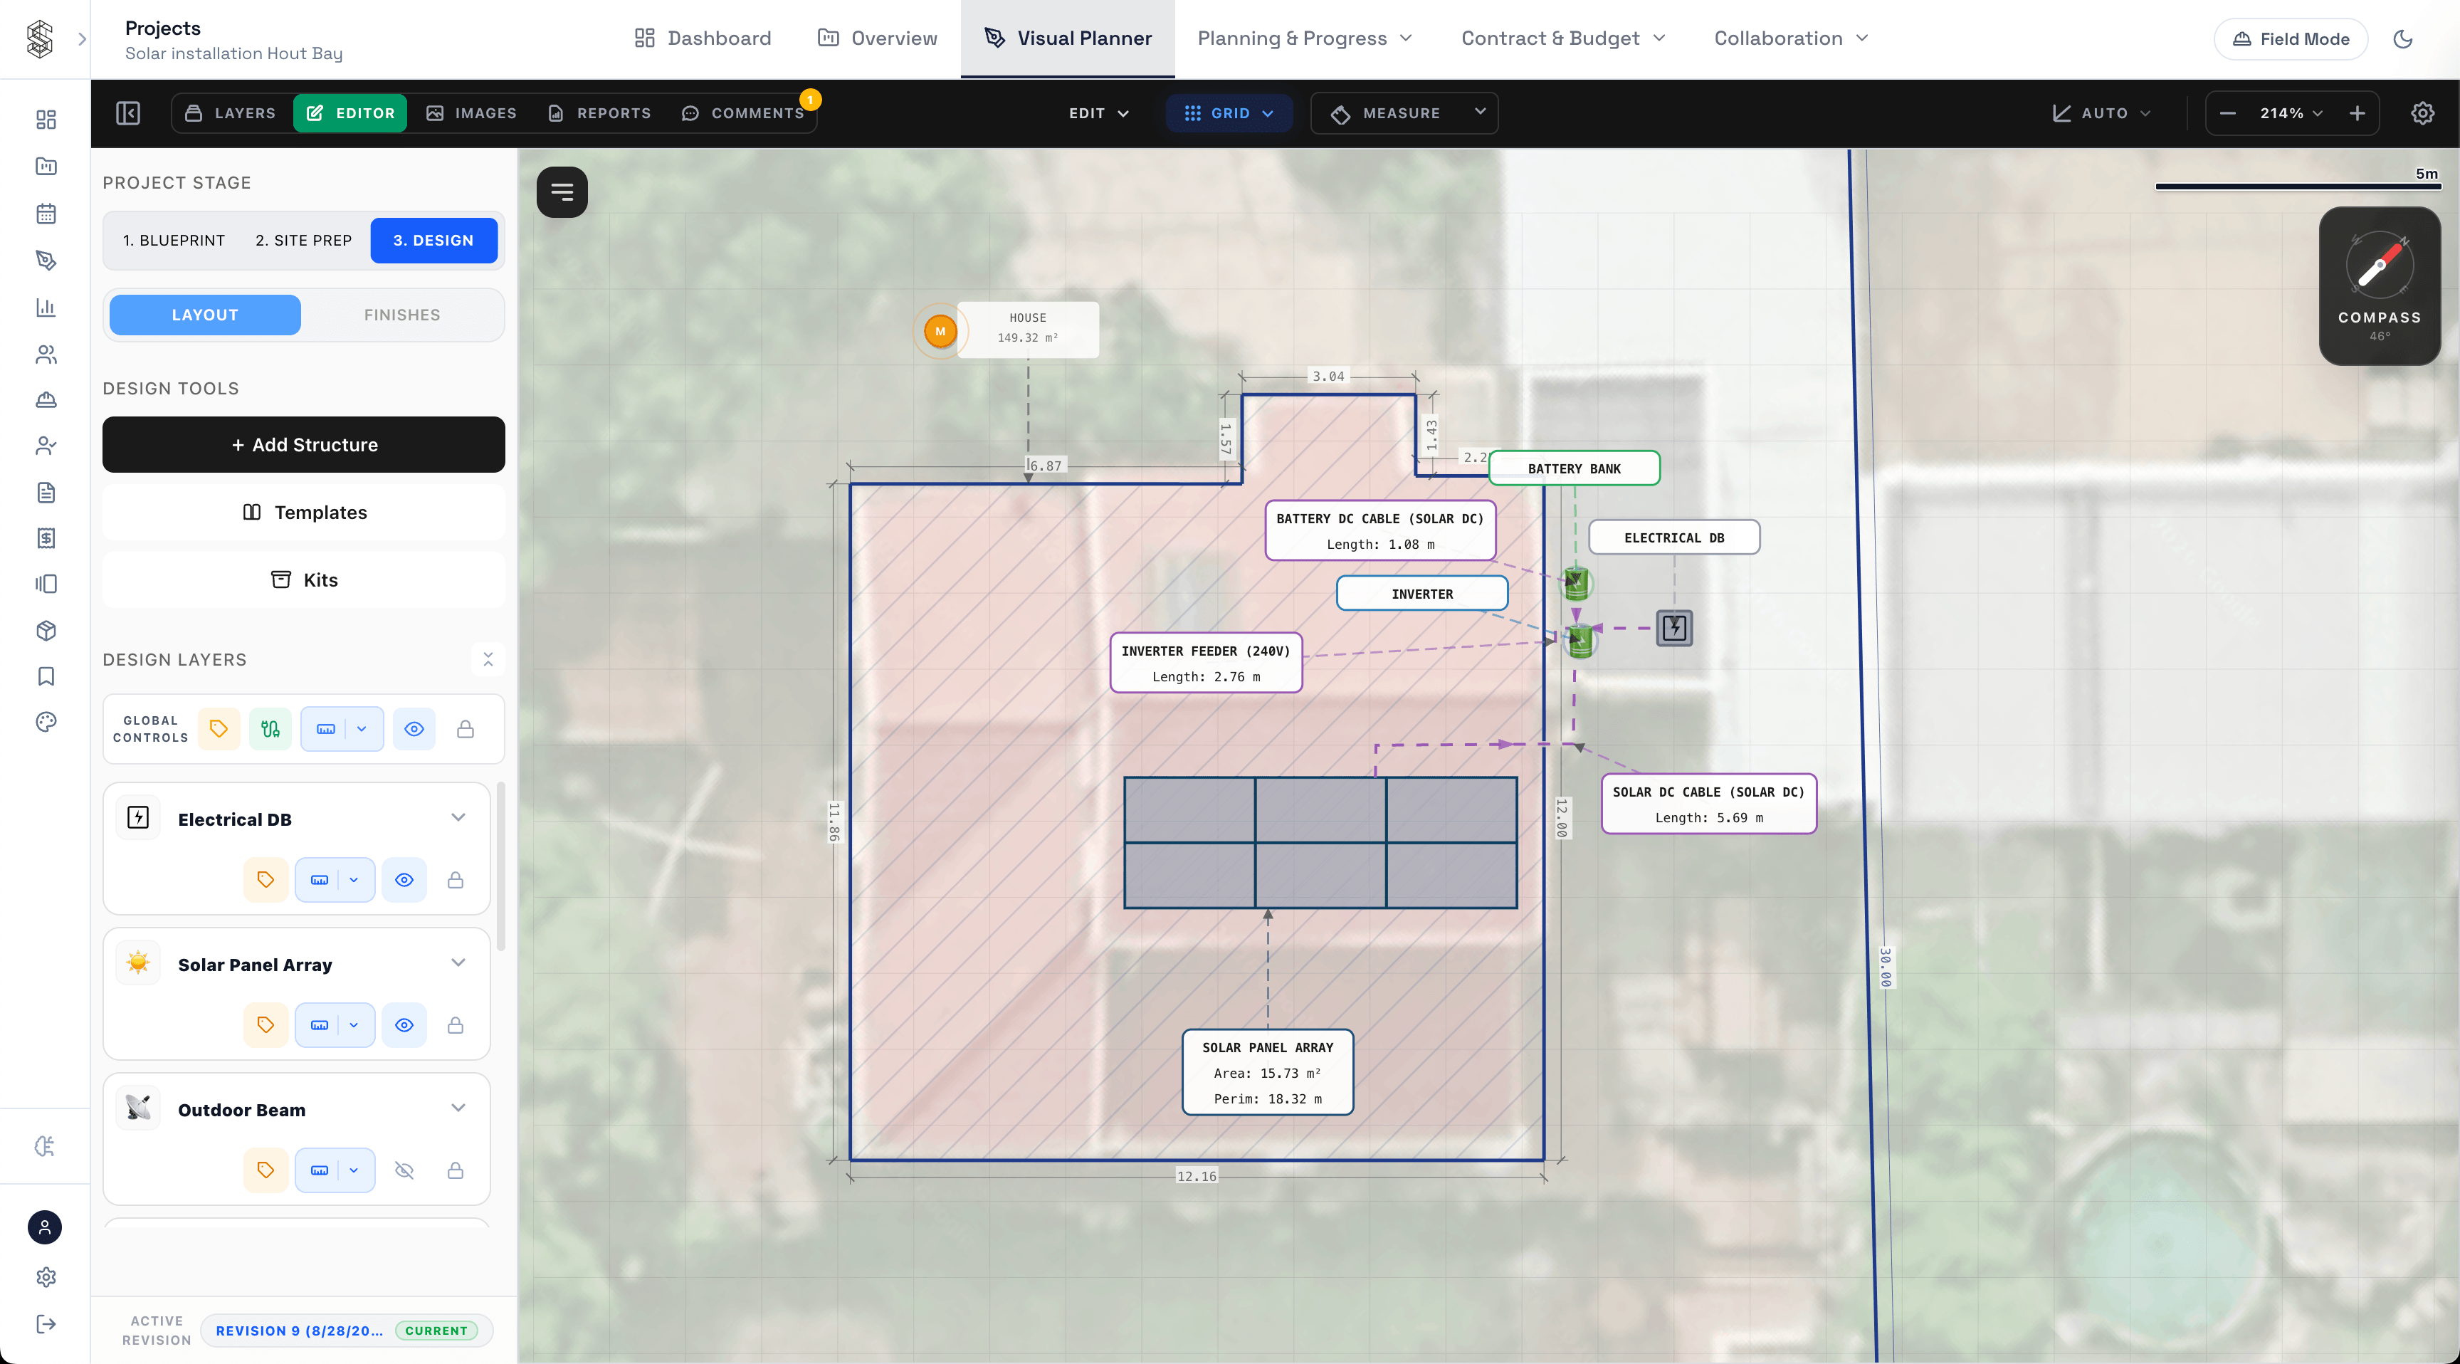Expand Solar Panel Array layer chevron

(458, 962)
